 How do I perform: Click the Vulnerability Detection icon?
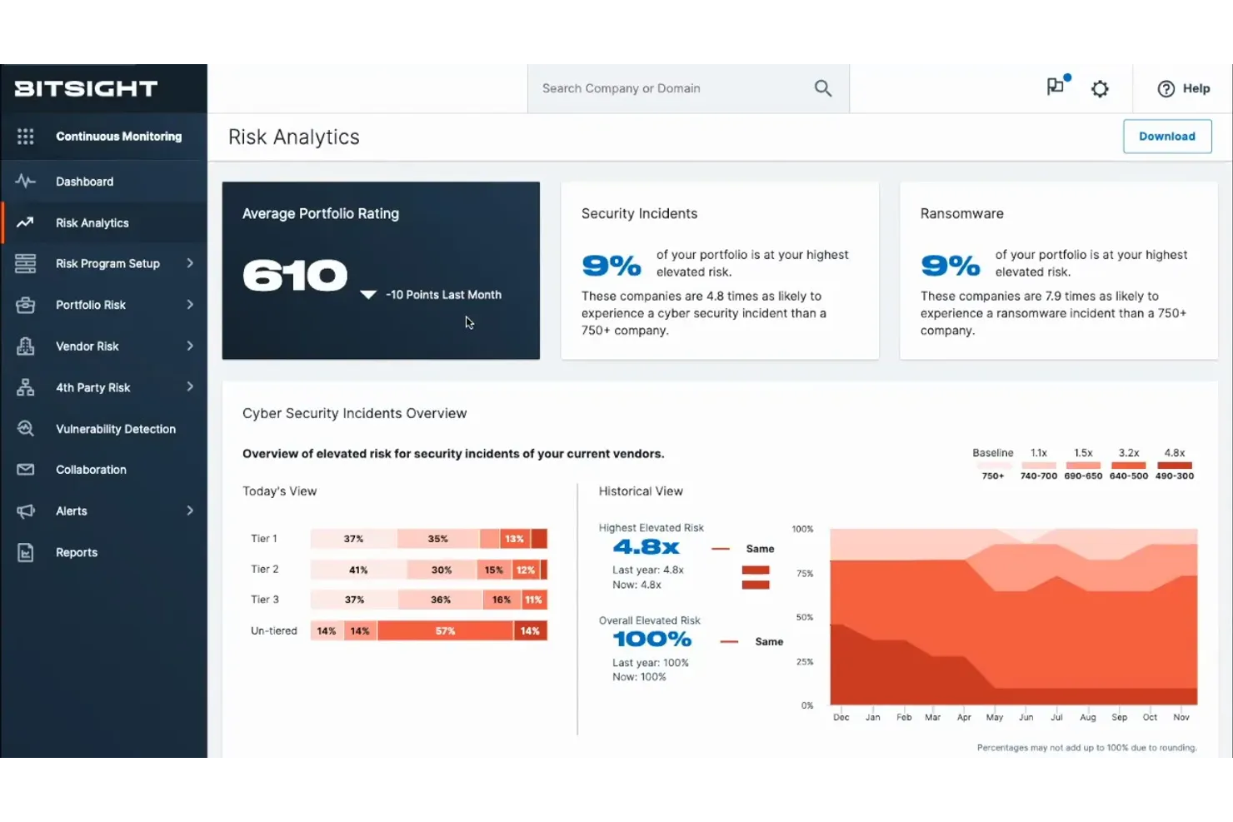[25, 428]
